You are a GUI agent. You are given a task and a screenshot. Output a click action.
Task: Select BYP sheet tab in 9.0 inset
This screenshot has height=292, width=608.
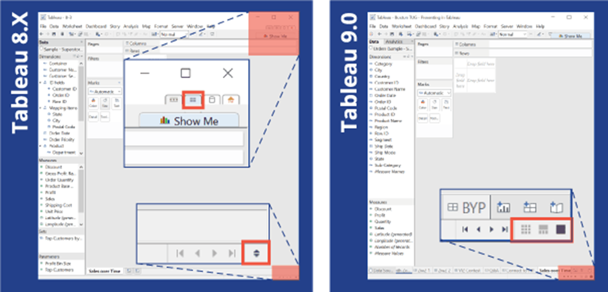(466, 208)
